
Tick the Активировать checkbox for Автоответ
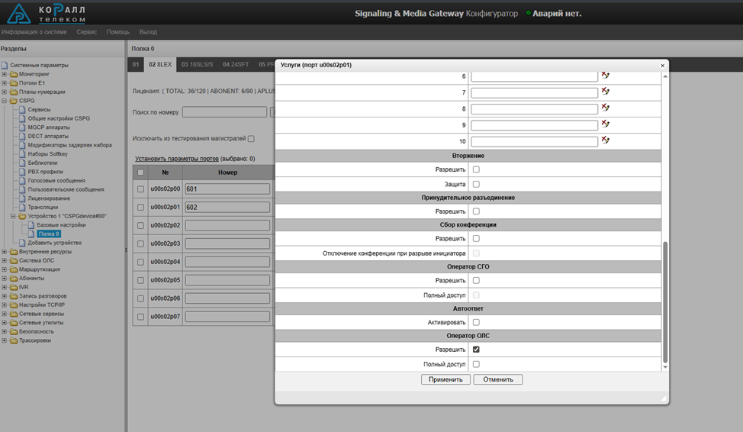click(476, 322)
